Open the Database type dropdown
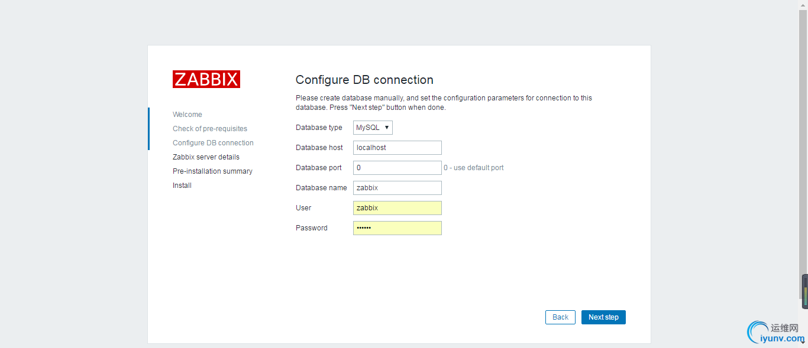The image size is (808, 348). (373, 128)
